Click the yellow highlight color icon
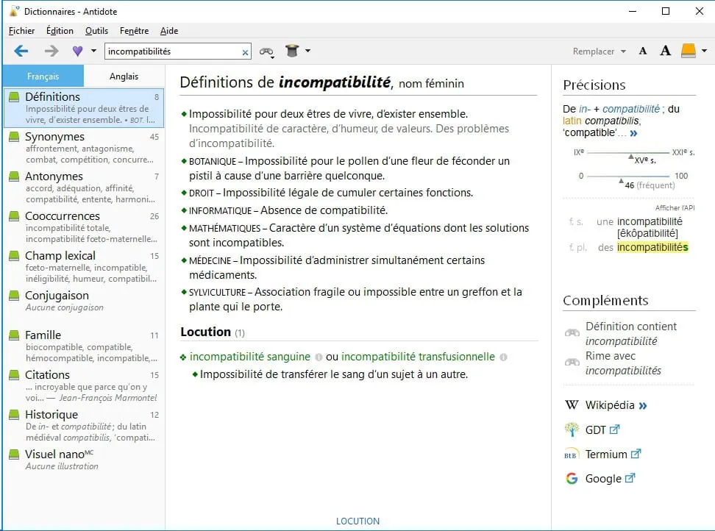Viewport: 715px width, 531px height. (x=688, y=51)
